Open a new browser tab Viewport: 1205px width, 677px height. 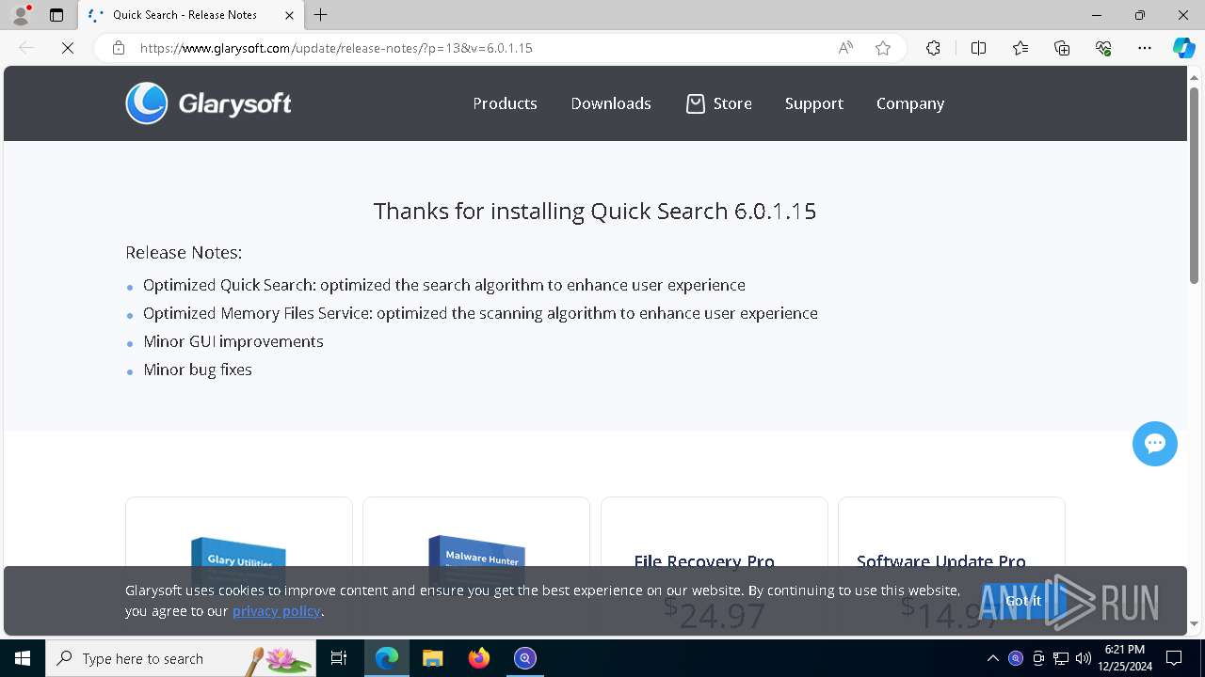click(x=321, y=15)
